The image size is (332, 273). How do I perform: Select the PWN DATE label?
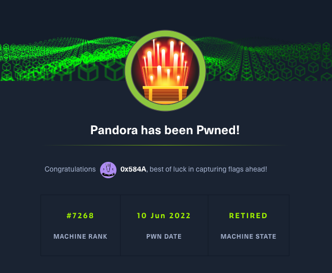(x=164, y=237)
